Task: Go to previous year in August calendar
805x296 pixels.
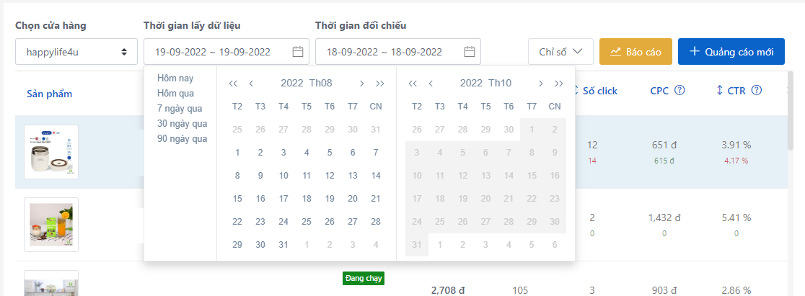Action: (x=233, y=84)
